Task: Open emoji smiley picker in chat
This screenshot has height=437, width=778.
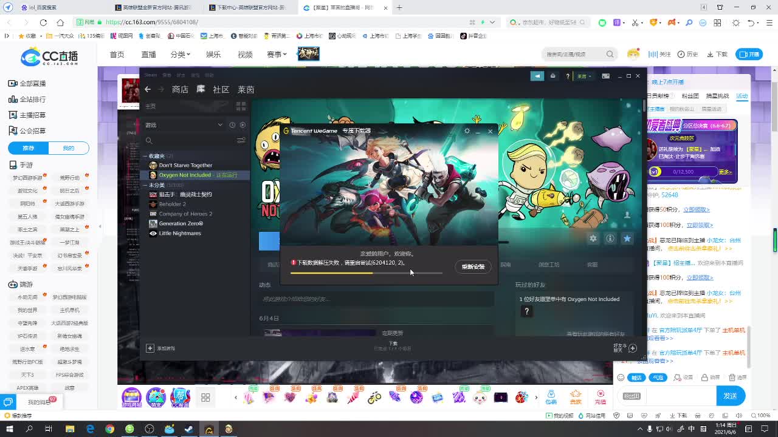Action: click(x=621, y=377)
